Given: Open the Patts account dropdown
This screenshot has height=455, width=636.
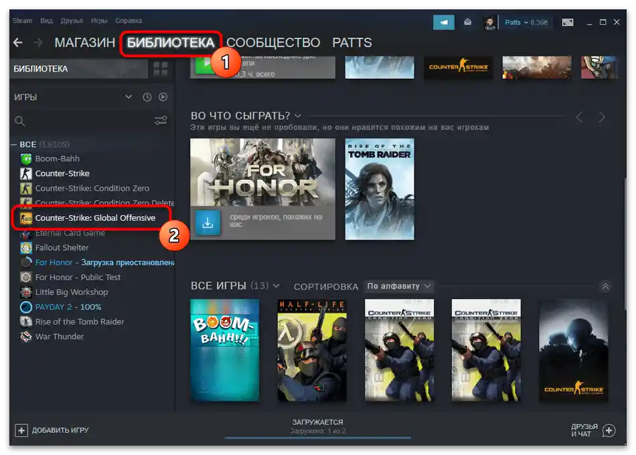Looking at the screenshot, I should tap(526, 22).
